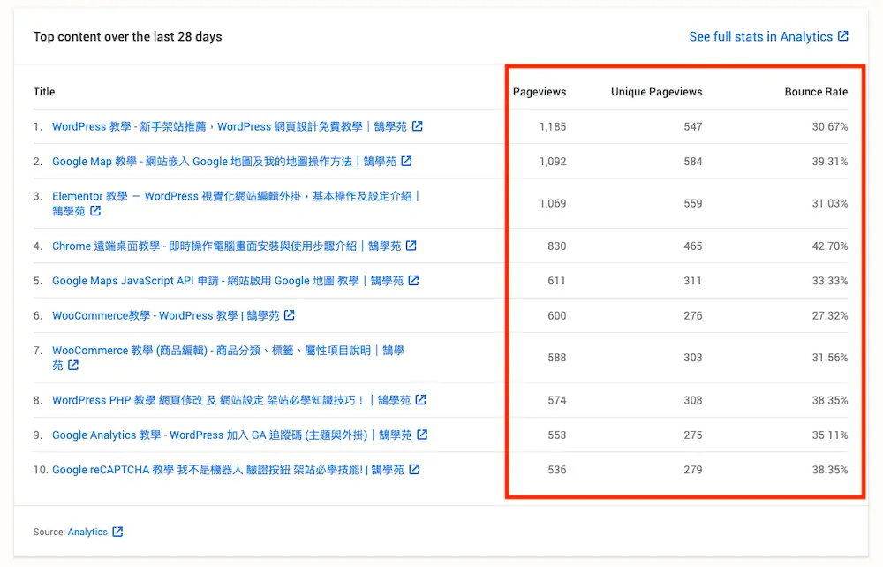Select unique pageviews value "276"
883x567 pixels.
tap(693, 316)
